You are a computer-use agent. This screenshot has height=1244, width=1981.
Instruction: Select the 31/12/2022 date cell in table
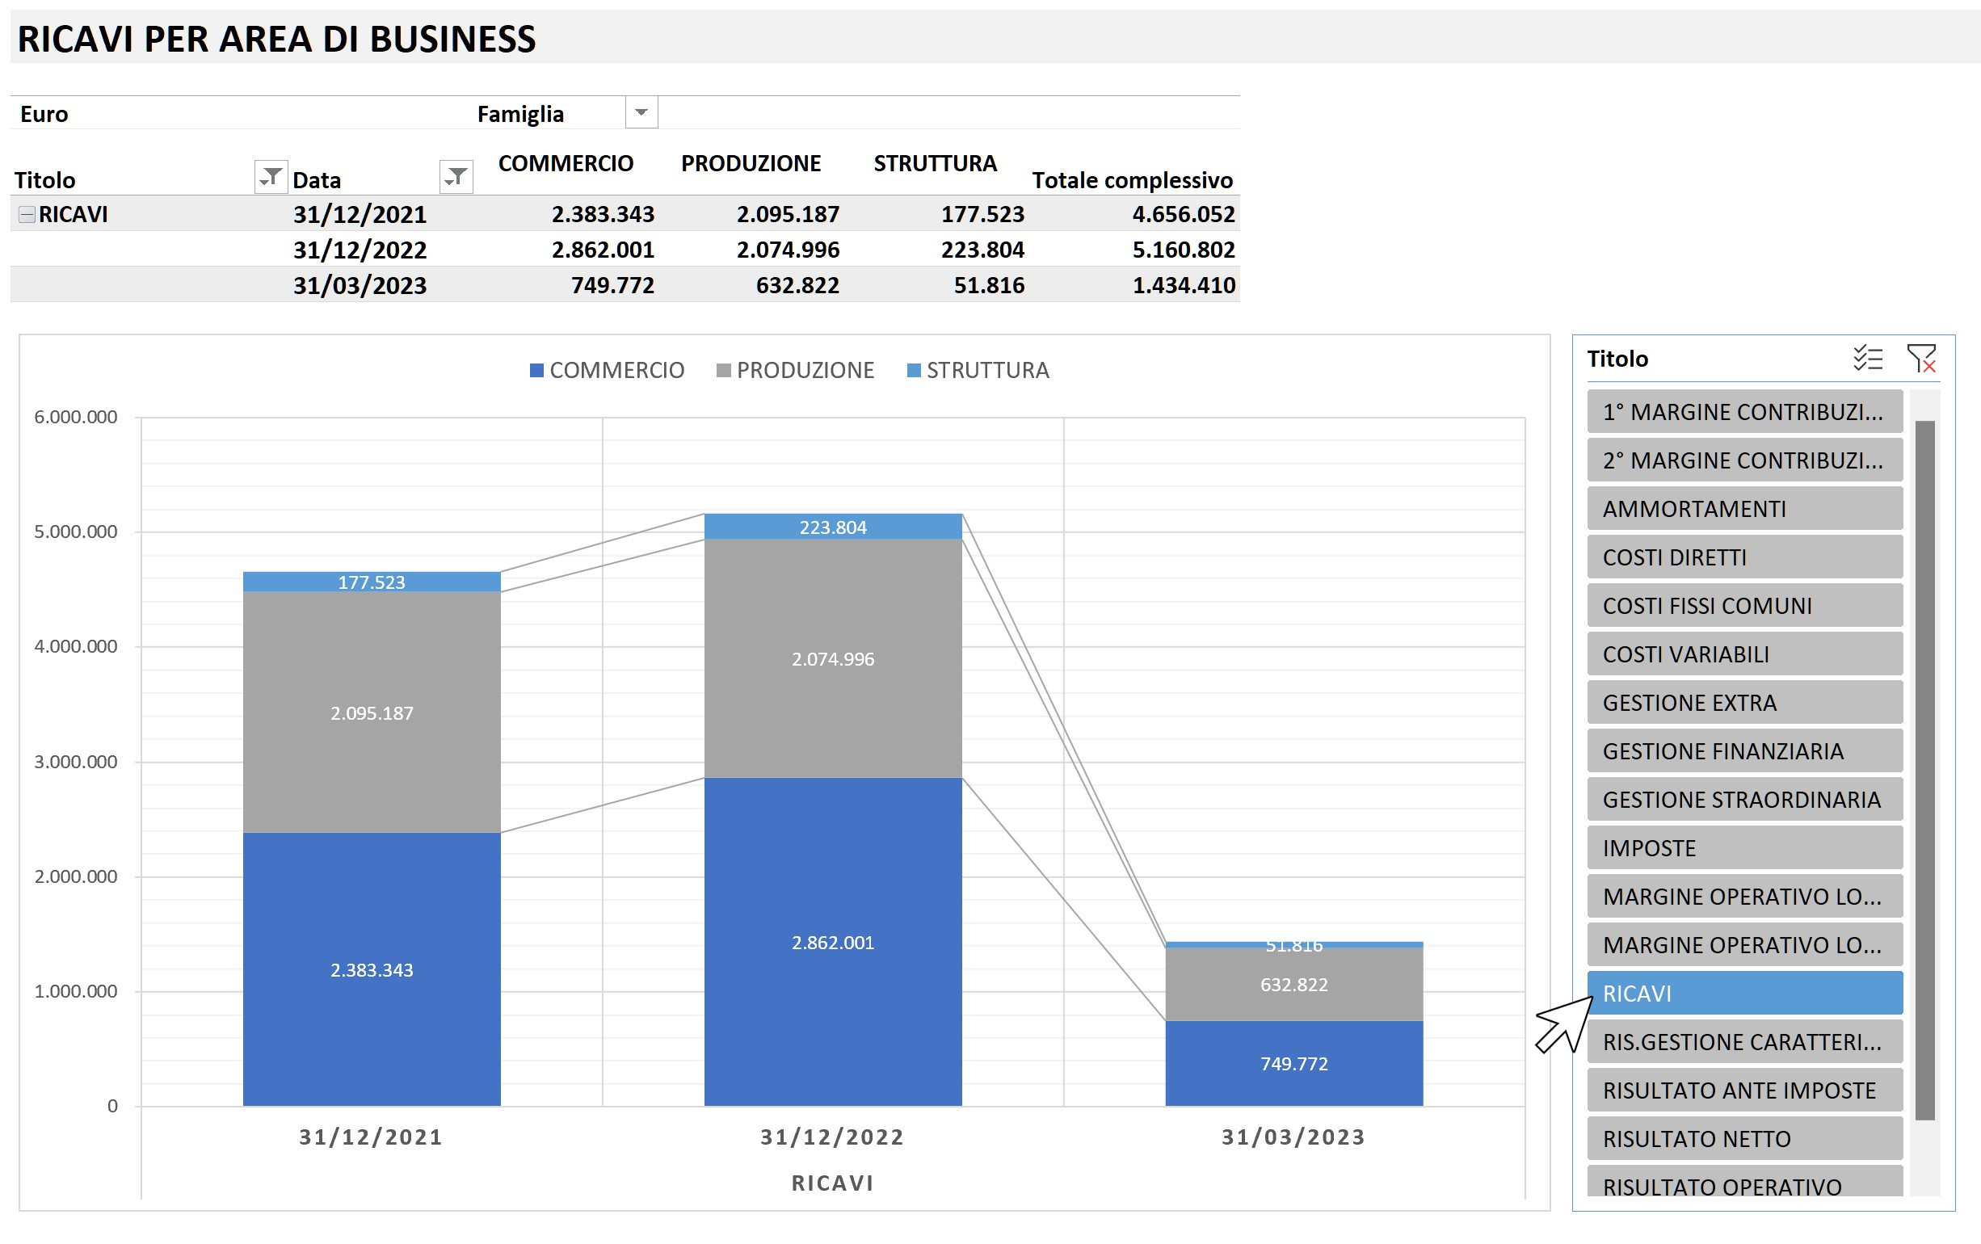point(360,250)
